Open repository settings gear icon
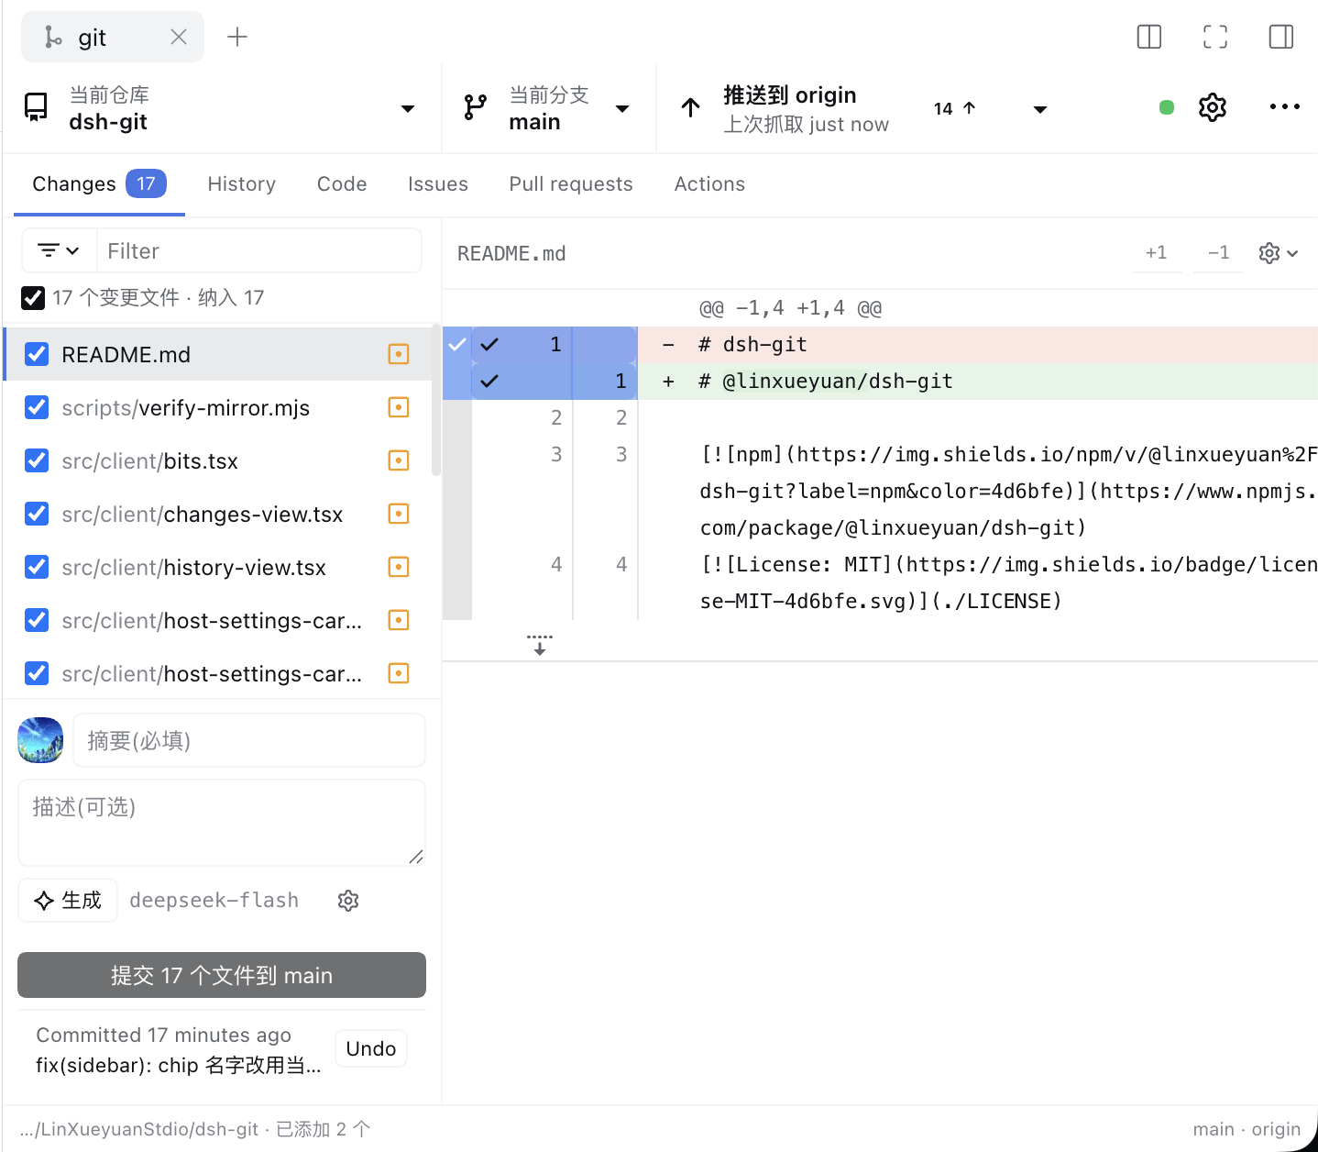The image size is (1318, 1152). point(1213,107)
